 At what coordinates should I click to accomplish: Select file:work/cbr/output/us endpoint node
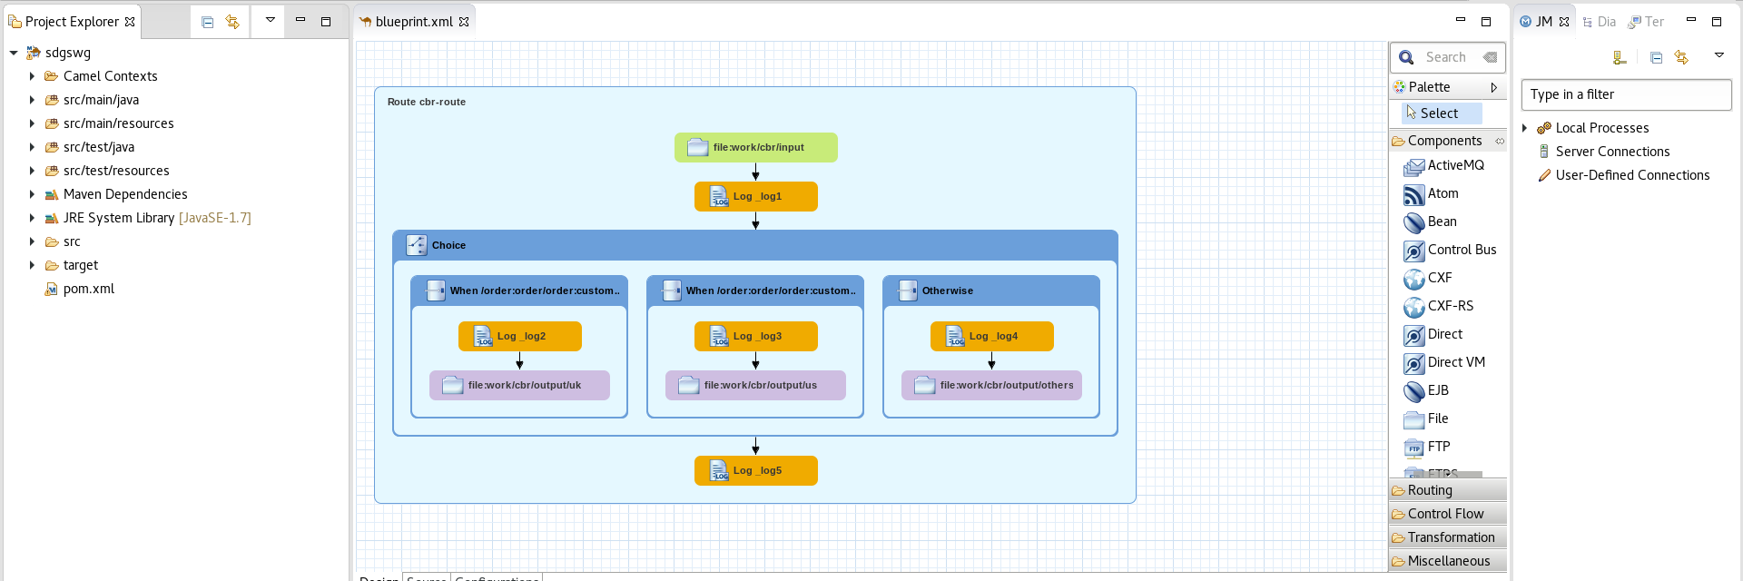(x=756, y=385)
